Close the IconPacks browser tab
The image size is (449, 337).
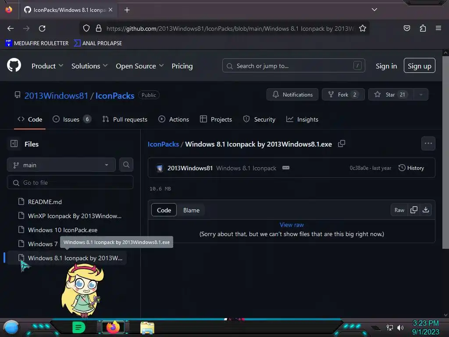pyautogui.click(x=110, y=10)
